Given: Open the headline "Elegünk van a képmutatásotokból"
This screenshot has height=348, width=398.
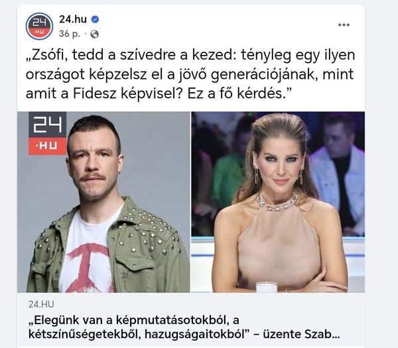Looking at the screenshot, I should pos(133,320).
